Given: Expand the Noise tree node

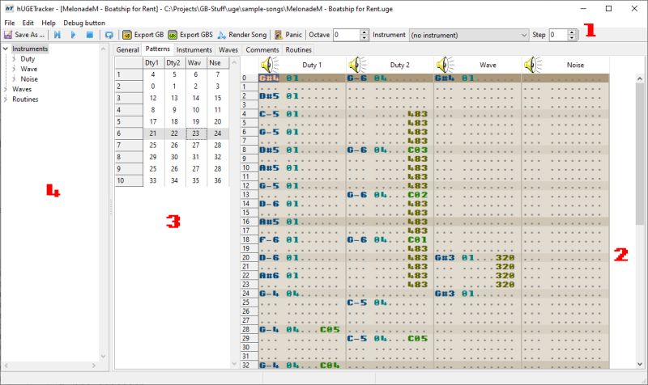Looking at the screenshot, I should click(14, 78).
